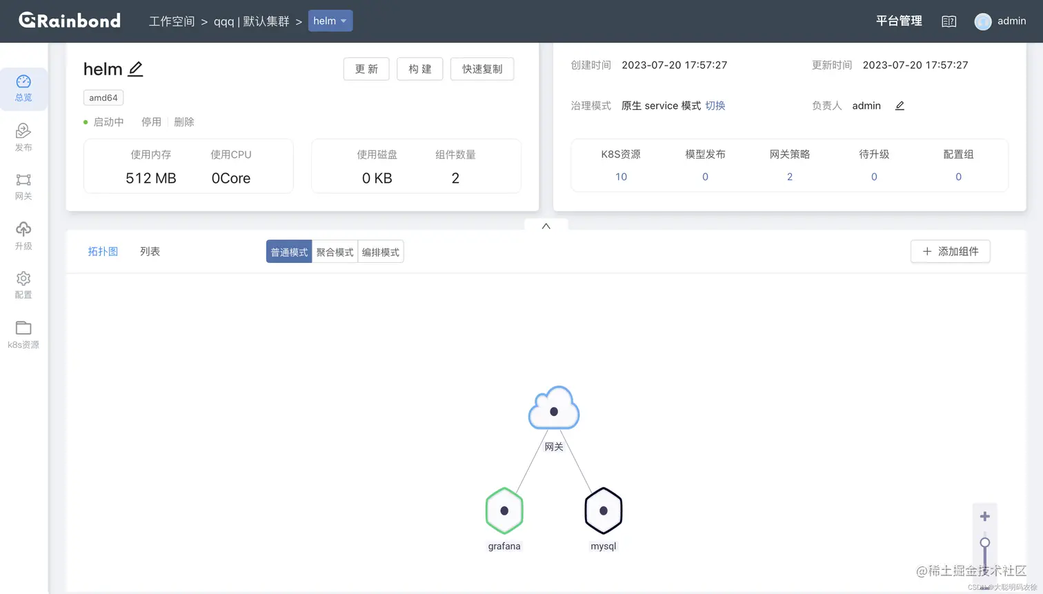Switch to 聚合模式 topology mode
Viewport: 1043px width, 594px height.
tap(335, 252)
